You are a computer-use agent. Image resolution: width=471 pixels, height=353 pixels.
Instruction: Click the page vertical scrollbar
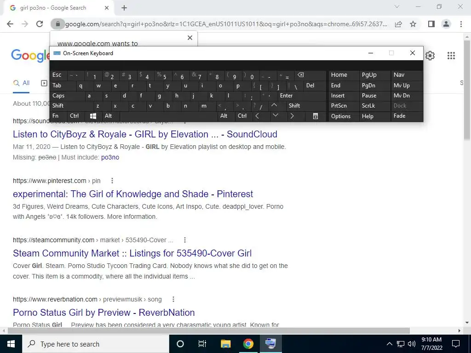466,90
